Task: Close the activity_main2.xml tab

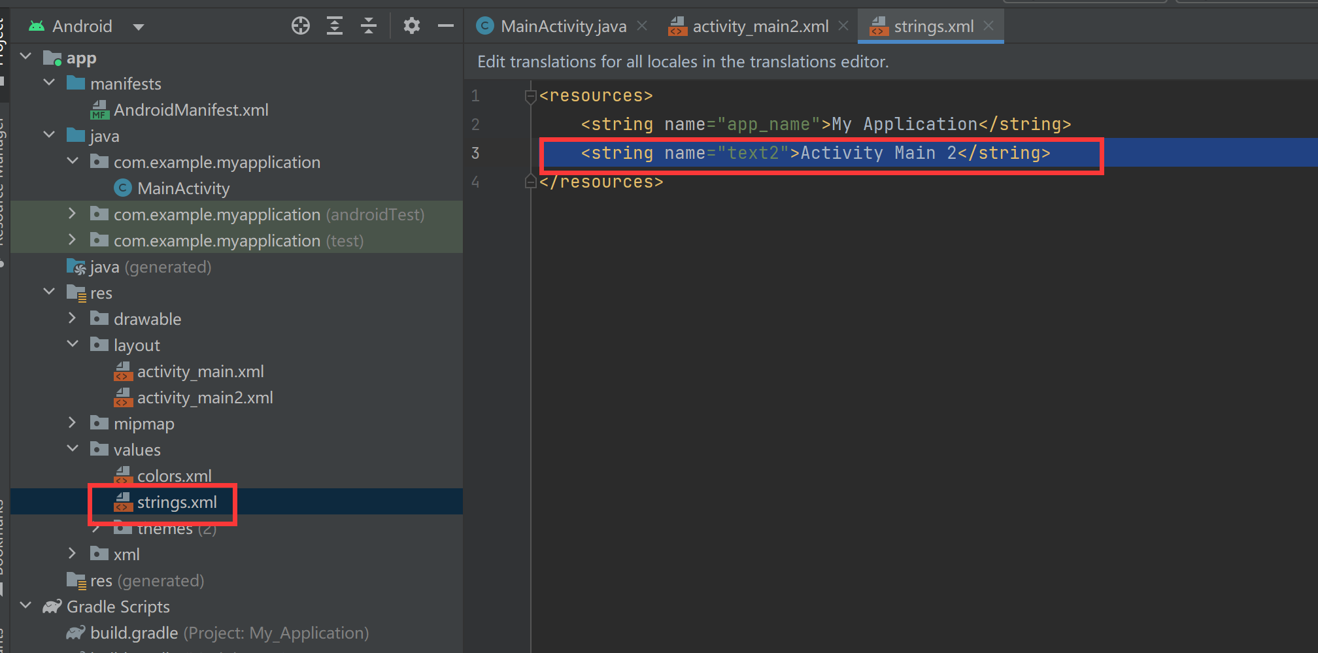Action: 843,25
